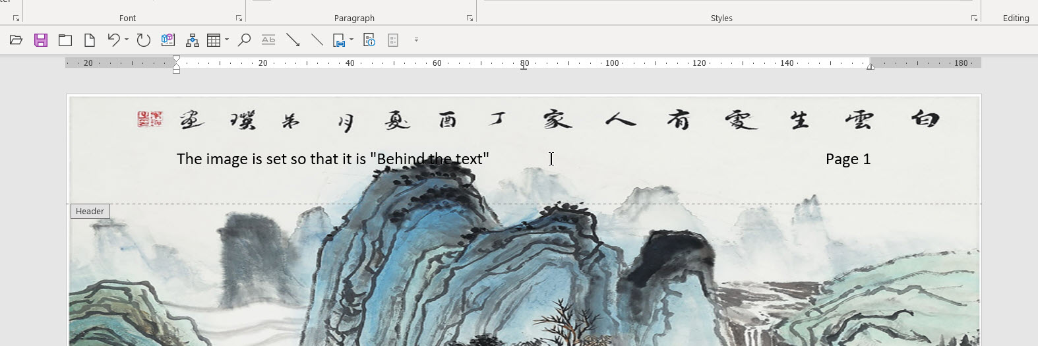Click the red seal stamp on the painting

point(150,119)
